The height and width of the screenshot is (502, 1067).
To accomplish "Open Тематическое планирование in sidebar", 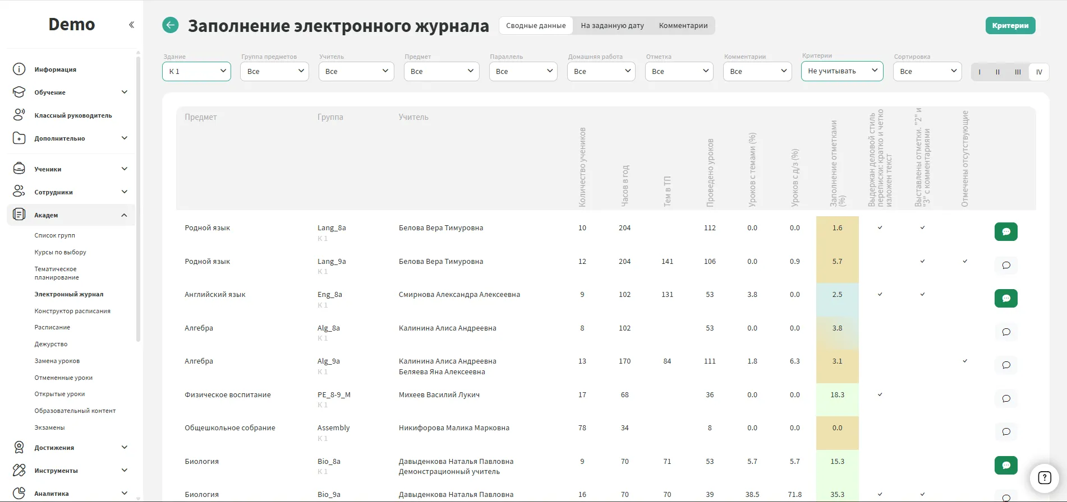I will pos(56,273).
